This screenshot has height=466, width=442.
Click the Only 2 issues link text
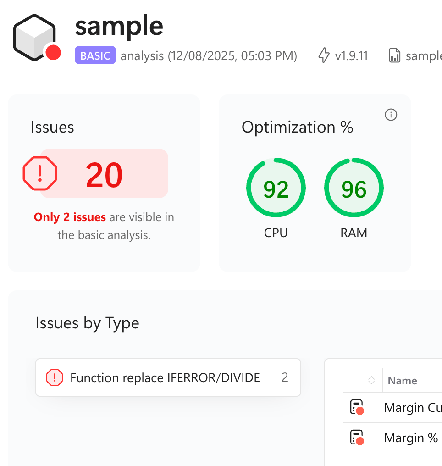click(70, 217)
